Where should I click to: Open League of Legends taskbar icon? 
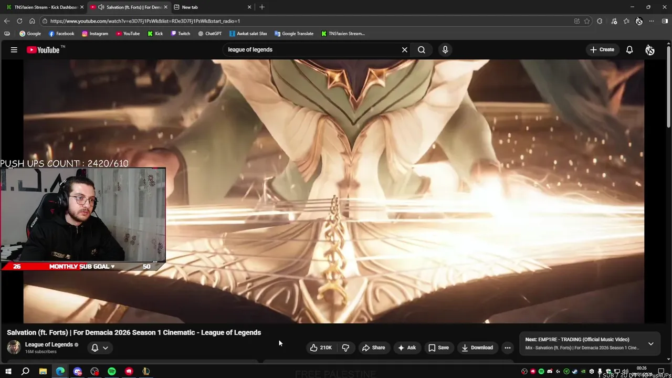(146, 372)
